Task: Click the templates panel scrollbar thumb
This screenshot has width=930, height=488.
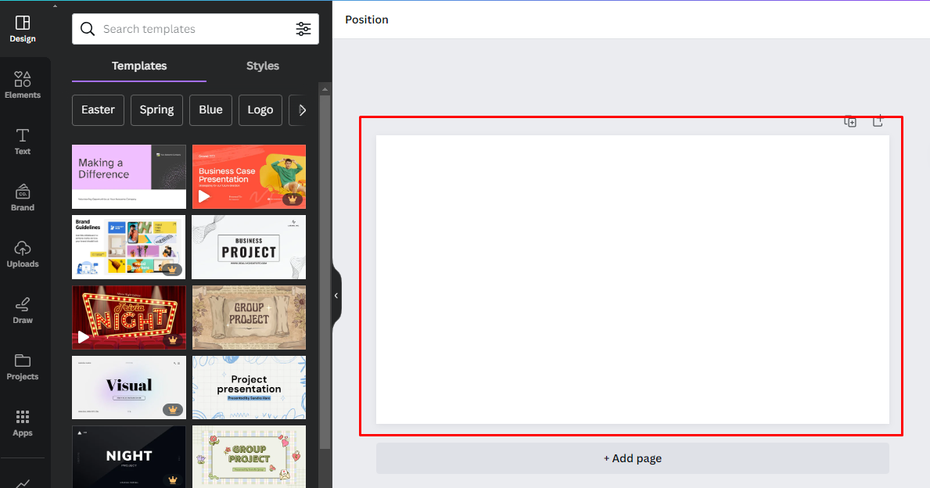Action: pyautogui.click(x=325, y=271)
